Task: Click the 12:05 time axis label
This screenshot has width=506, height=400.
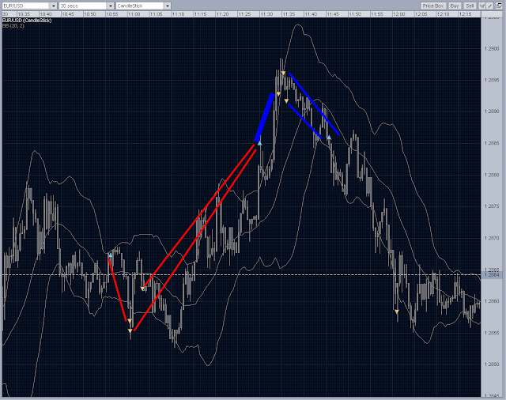Action: click(x=421, y=14)
